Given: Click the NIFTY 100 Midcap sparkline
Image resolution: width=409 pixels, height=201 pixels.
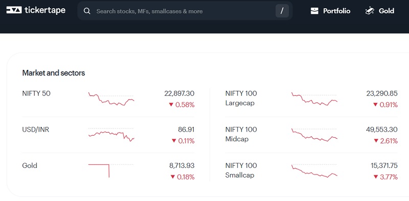Looking at the screenshot, I should pos(314,135).
